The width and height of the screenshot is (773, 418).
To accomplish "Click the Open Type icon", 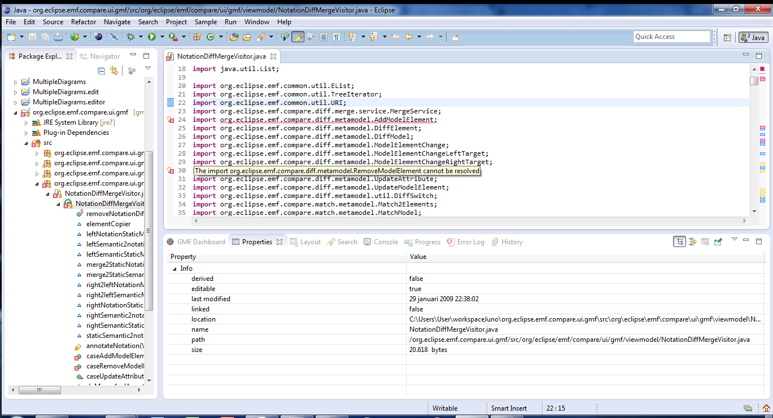I will [x=234, y=37].
